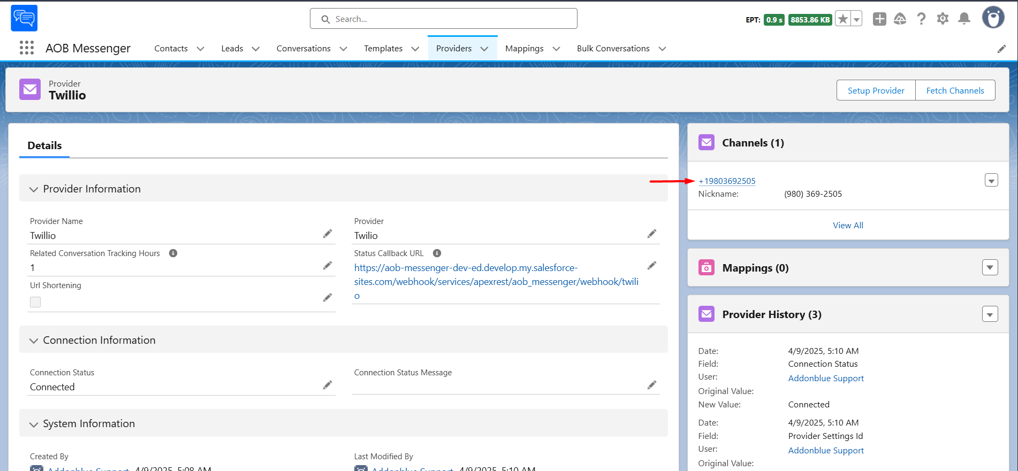This screenshot has width=1018, height=471.
Task: Edit the Connection Status field pencil
Action: 328,385
